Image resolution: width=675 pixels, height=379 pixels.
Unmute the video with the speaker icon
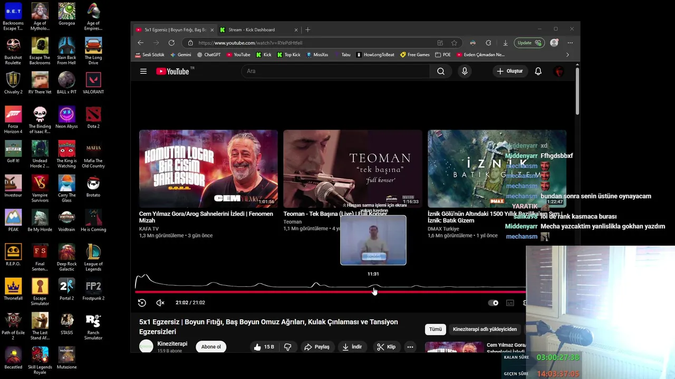[x=160, y=303]
